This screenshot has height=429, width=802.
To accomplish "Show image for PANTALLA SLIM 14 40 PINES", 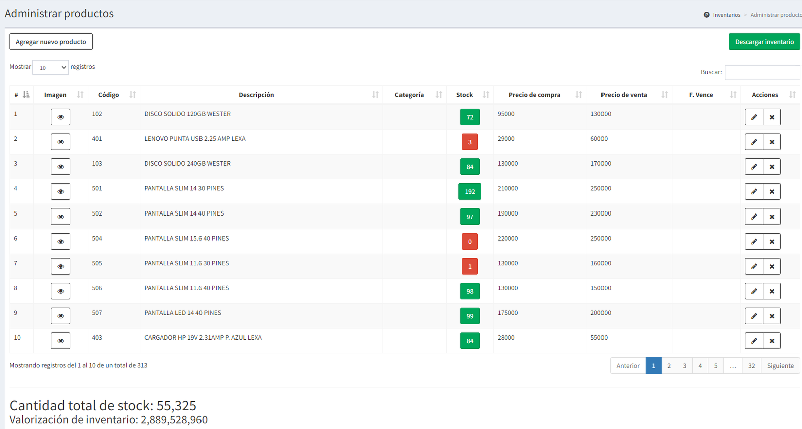I will coord(60,217).
